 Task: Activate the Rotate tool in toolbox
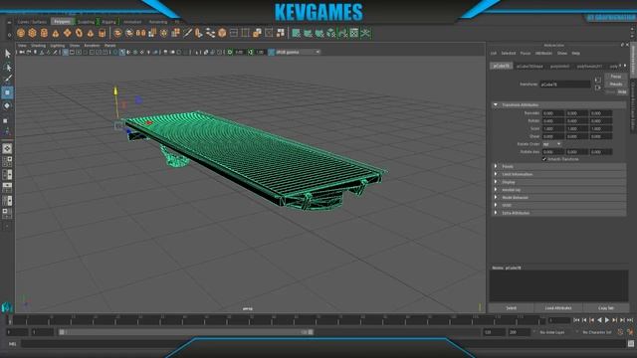click(x=7, y=106)
